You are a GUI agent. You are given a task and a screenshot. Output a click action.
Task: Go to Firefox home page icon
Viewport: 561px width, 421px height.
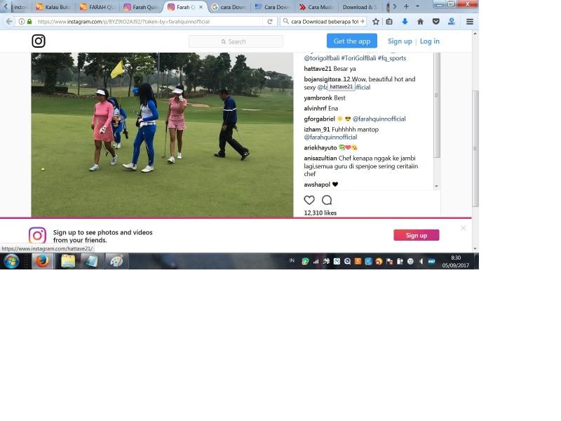coord(420,22)
